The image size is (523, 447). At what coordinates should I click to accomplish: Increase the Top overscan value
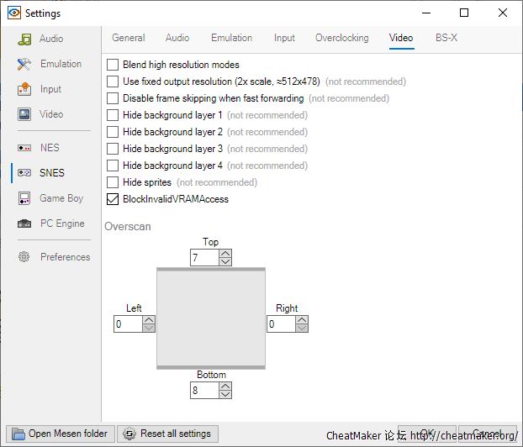click(225, 254)
